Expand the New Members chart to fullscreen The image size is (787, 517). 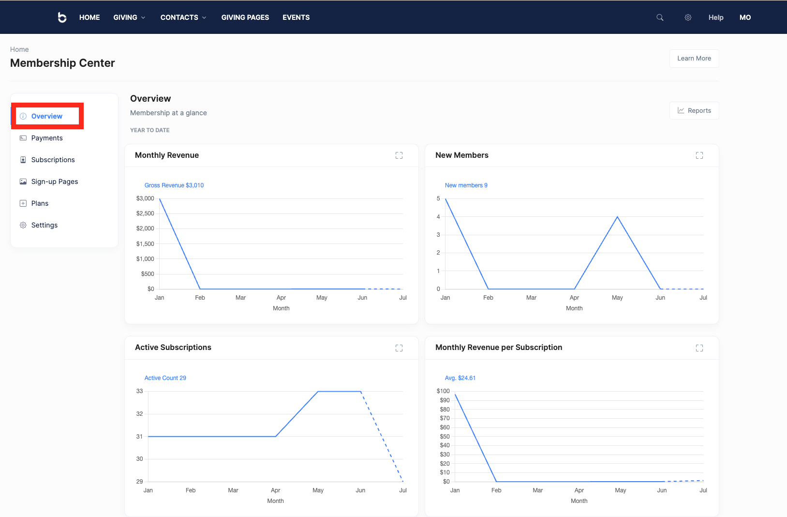699,155
